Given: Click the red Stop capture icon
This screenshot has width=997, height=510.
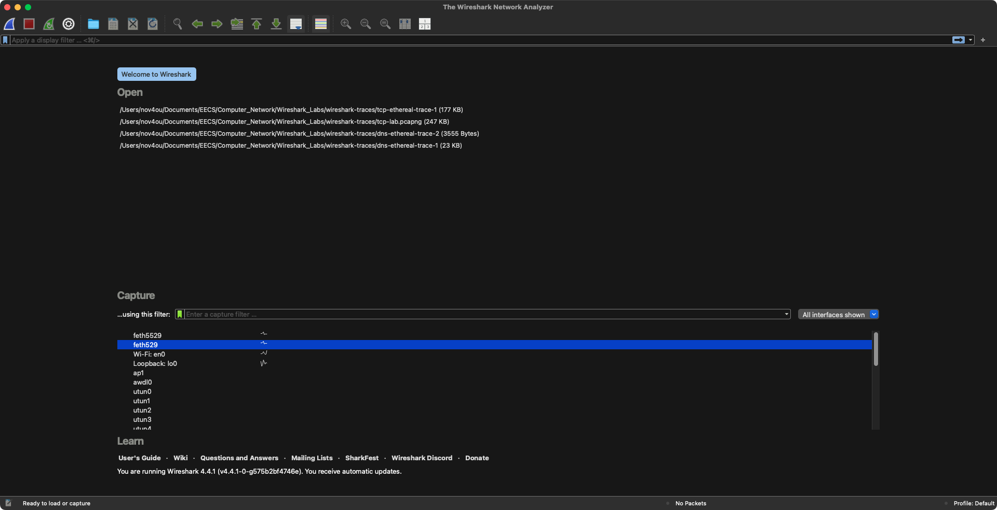Looking at the screenshot, I should [x=29, y=24].
